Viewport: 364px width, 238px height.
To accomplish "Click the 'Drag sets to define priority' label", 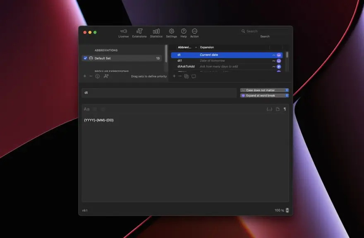I will pos(149,76).
